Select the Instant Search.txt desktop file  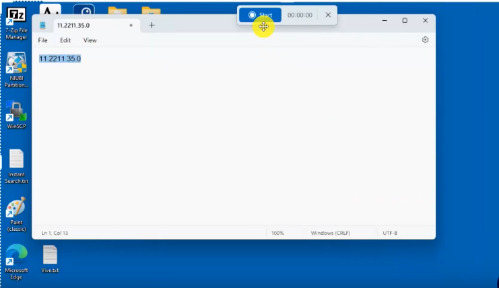(x=16, y=167)
